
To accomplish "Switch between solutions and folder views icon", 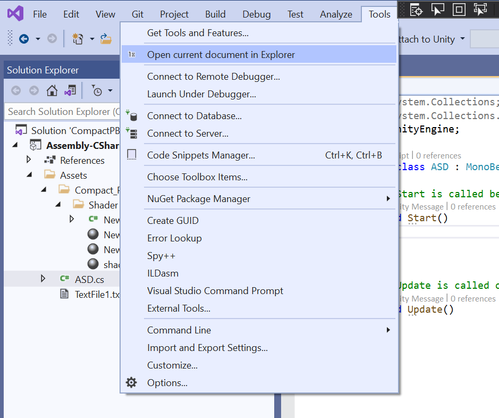I will click(70, 91).
